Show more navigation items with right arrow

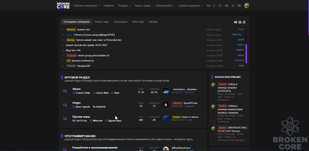pyautogui.click(x=214, y=5)
